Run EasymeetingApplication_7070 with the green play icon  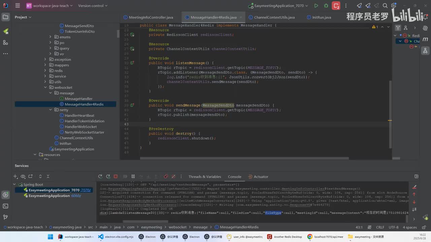316,6
